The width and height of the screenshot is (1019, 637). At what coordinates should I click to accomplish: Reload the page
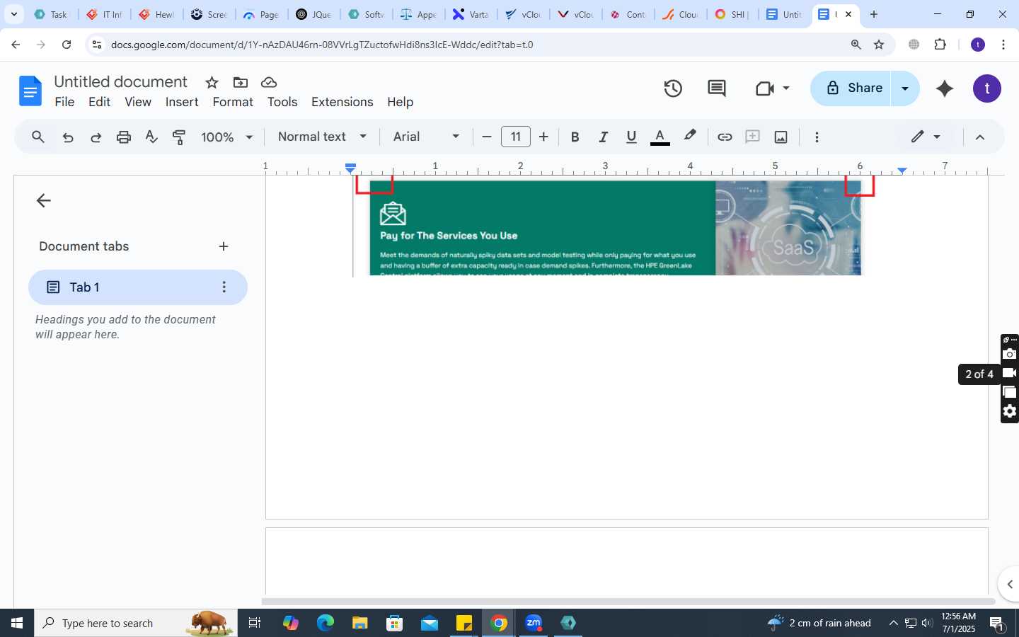(x=67, y=45)
